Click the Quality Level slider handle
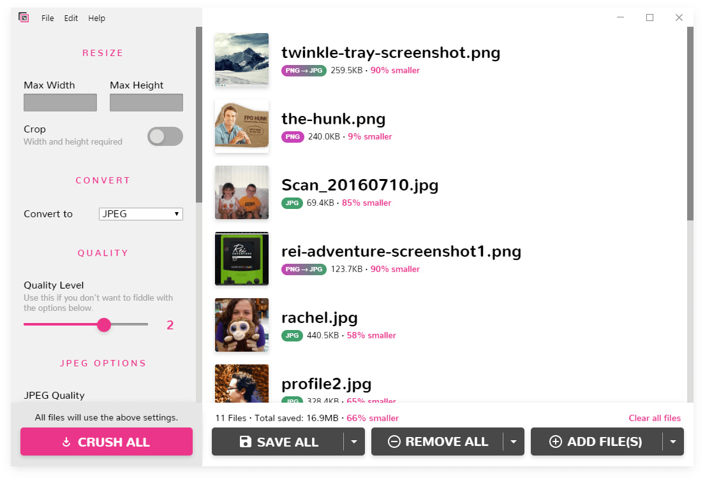705x481 pixels. click(104, 325)
